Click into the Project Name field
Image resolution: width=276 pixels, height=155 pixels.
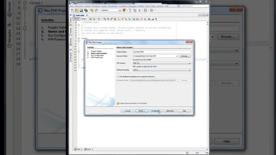(x=162, y=52)
